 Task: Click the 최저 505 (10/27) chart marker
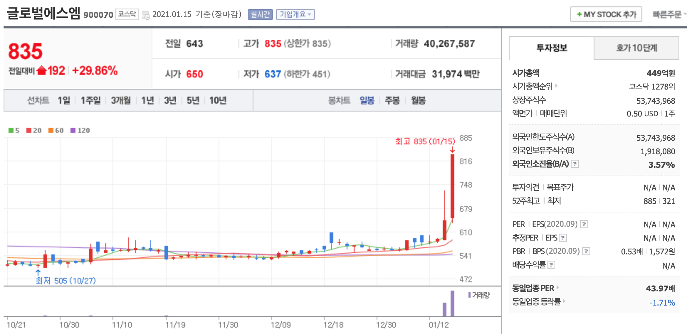pyautogui.click(x=66, y=281)
